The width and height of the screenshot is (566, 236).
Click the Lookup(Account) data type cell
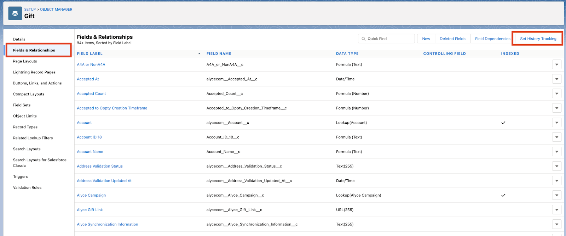coord(351,123)
